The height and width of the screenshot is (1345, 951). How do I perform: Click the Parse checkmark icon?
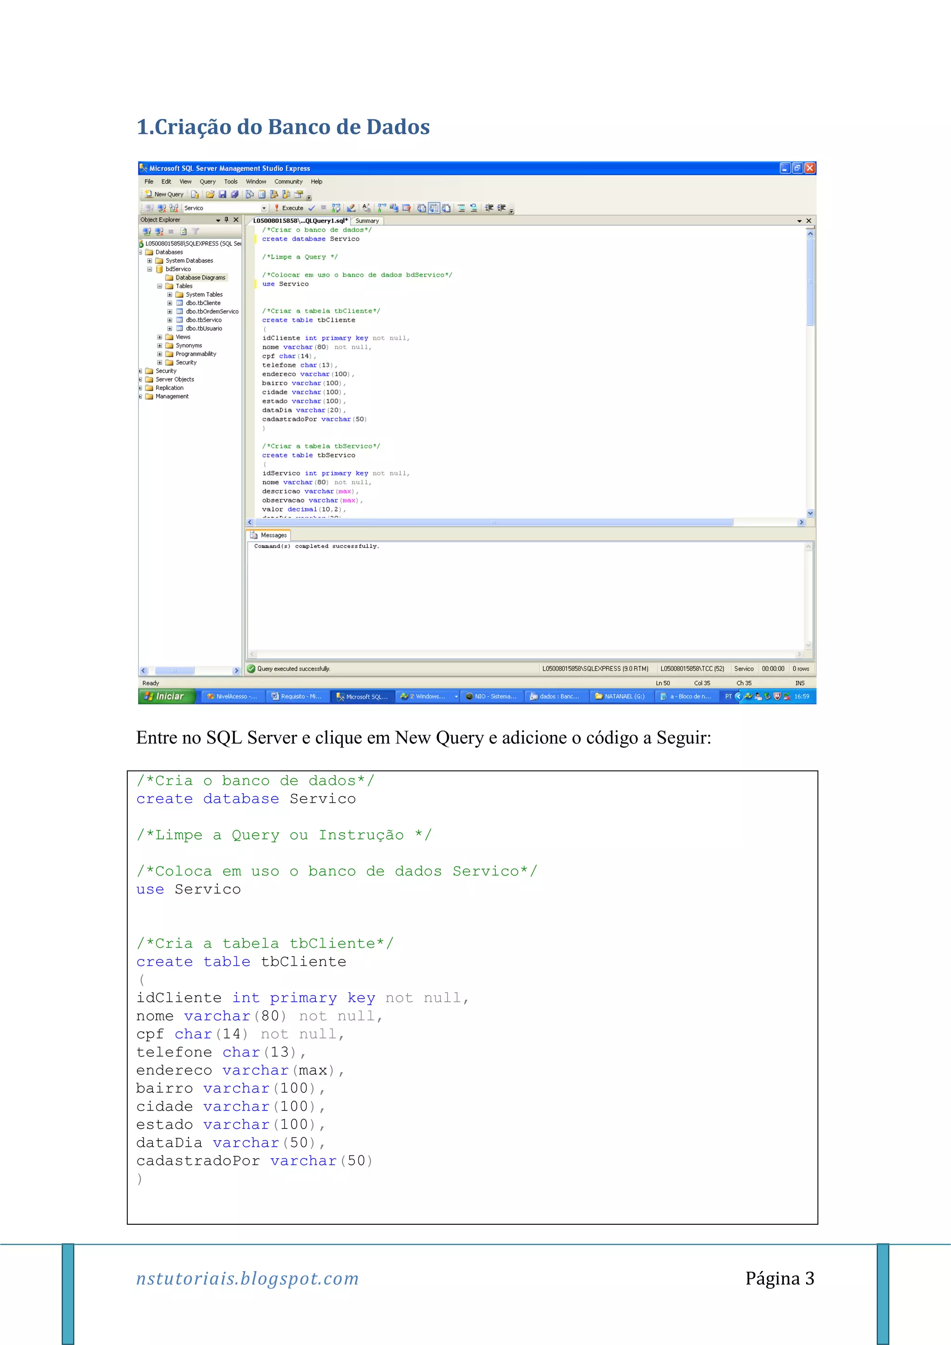312,208
